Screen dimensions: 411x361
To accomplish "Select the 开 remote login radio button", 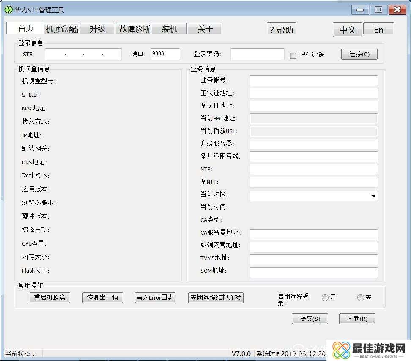I will (x=325, y=298).
